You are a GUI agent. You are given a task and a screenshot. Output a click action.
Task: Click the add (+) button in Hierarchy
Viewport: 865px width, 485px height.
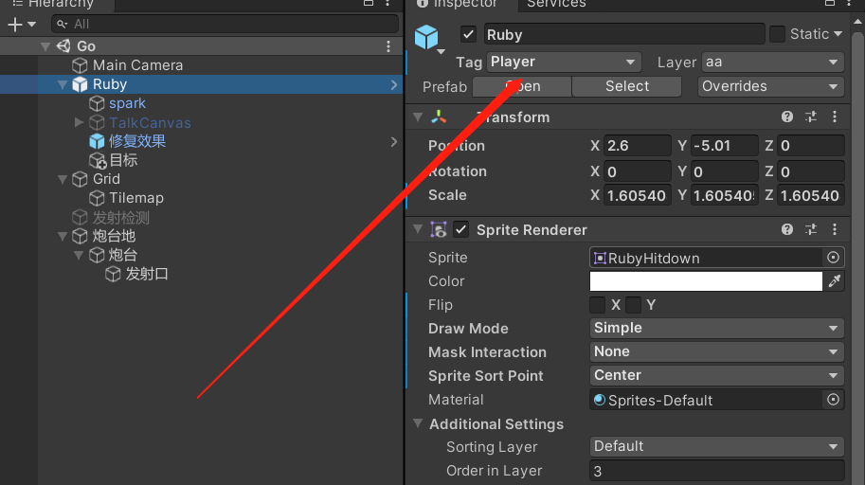[x=15, y=25]
